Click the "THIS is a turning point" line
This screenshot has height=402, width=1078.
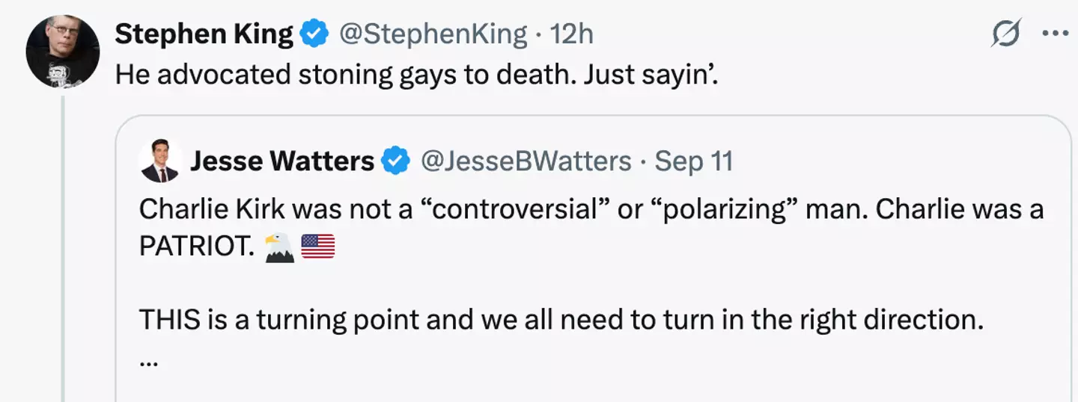[560, 320]
